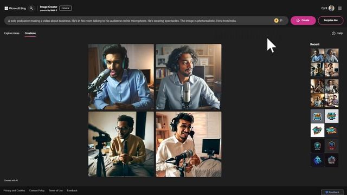This screenshot has height=195, width=347.
Task: Open the Recent set of dark emblem logos
Action: click(x=324, y=153)
